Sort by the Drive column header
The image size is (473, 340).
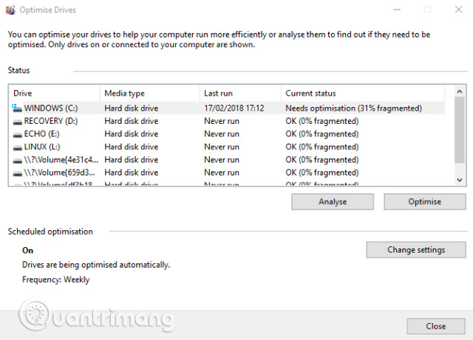[x=55, y=94]
